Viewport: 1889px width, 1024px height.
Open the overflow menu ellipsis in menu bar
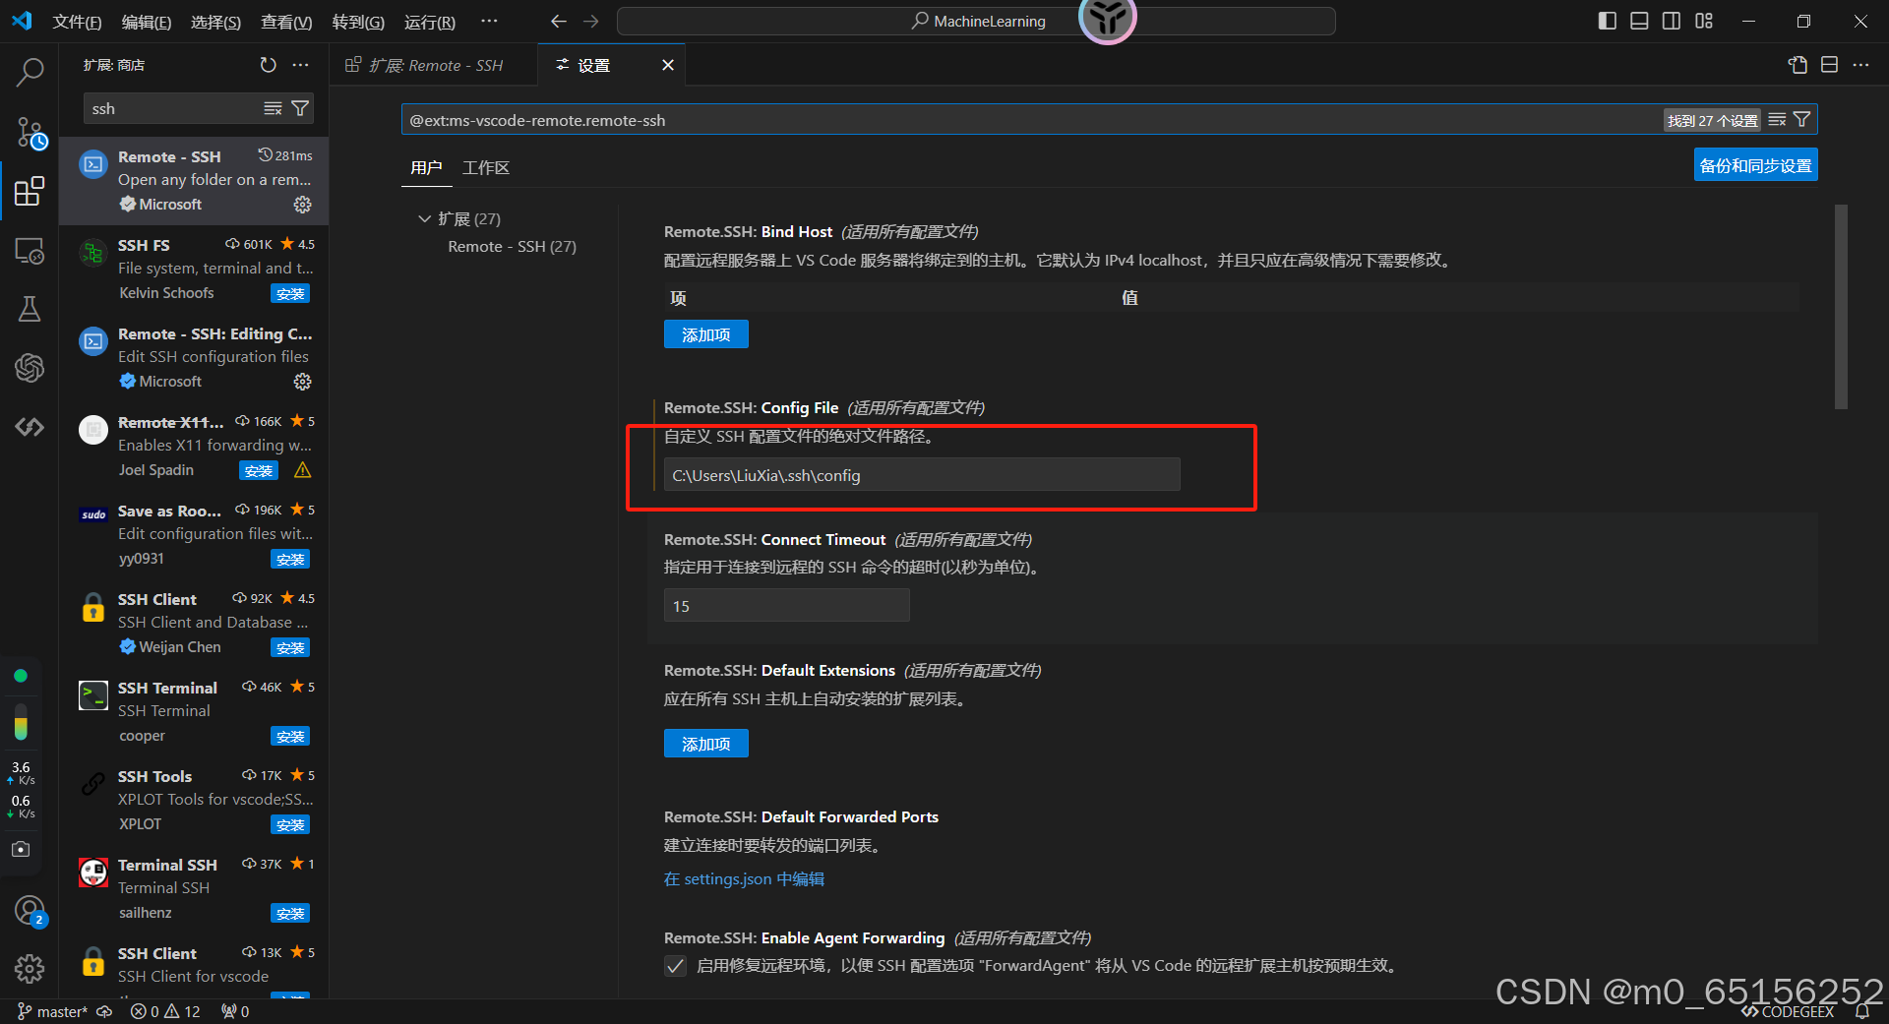[x=489, y=21]
